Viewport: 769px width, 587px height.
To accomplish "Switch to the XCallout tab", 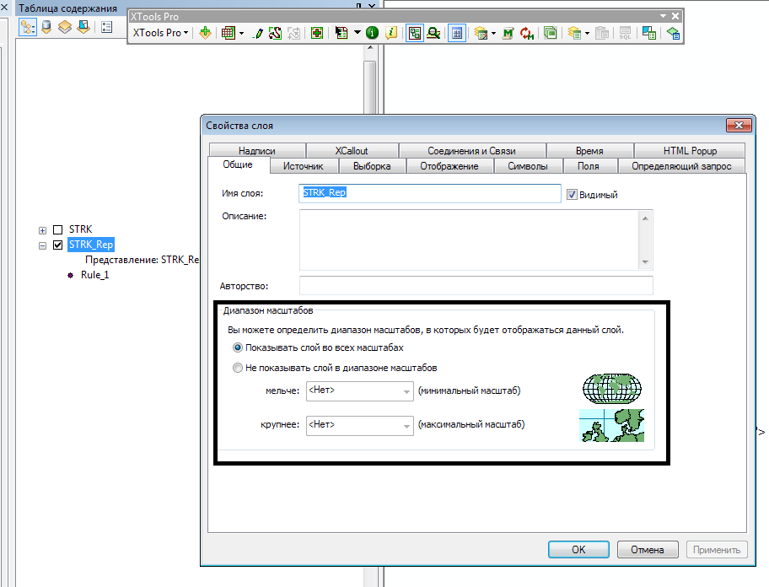I will click(352, 151).
